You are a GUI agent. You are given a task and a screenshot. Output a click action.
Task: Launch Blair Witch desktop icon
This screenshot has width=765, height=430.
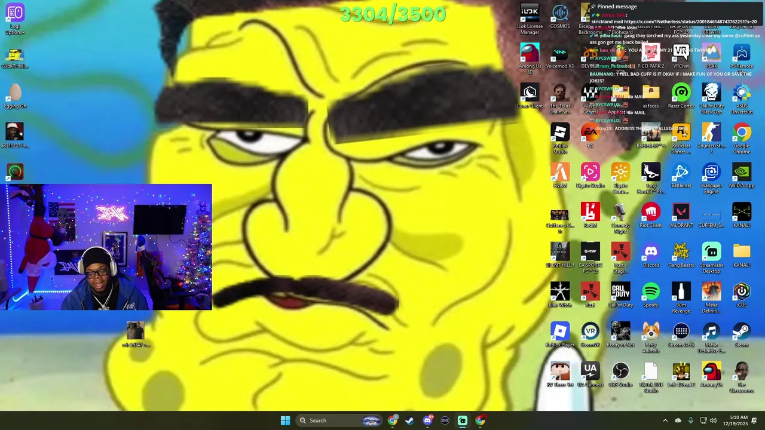point(560,296)
